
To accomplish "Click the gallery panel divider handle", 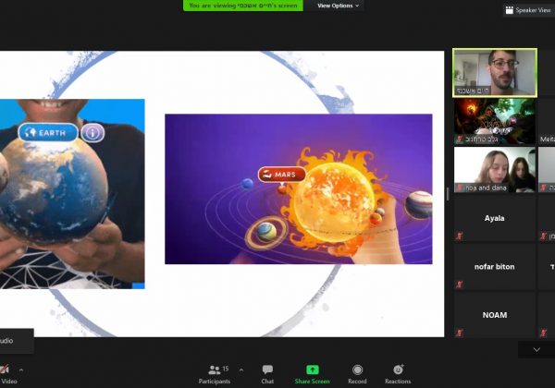I will click(x=448, y=194).
